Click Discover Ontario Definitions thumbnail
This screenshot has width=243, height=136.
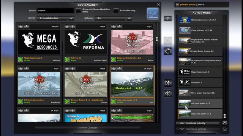point(132,42)
